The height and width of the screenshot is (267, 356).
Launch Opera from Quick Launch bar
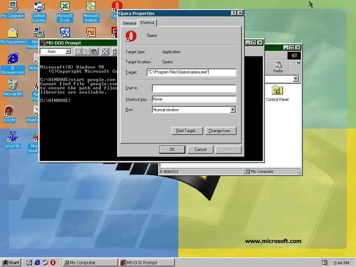pos(53,262)
